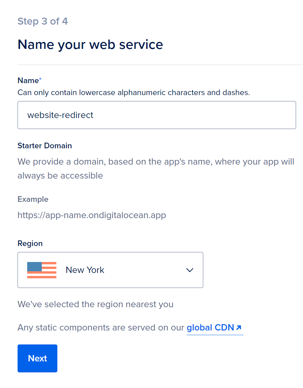The width and height of the screenshot is (303, 388).
Task: Click the external link arrow beside global CDN
Action: [238, 327]
